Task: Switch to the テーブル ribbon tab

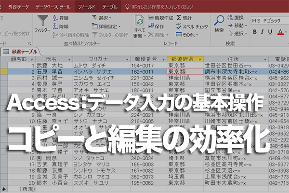Action: [x=110, y=7]
